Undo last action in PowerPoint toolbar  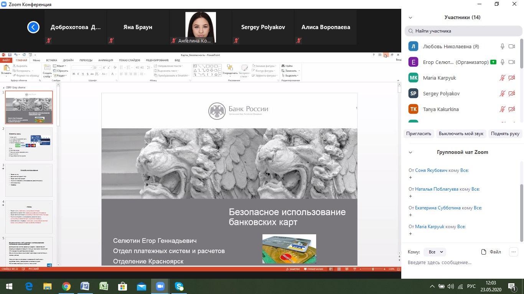click(x=16, y=55)
